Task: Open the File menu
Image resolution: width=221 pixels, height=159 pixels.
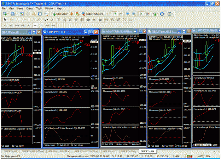Action: point(4,8)
